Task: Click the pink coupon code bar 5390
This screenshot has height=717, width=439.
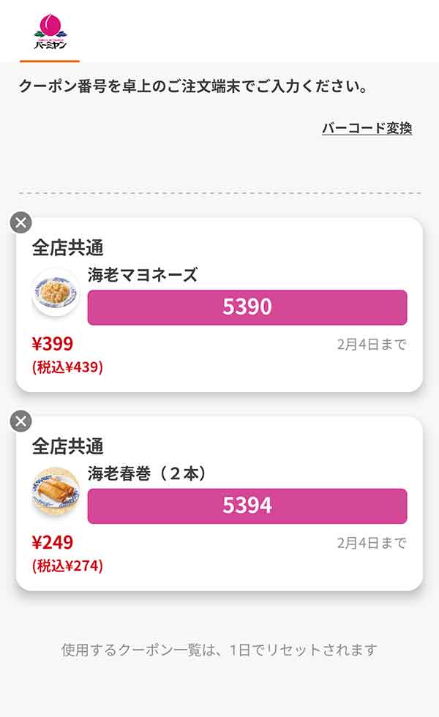Action: (249, 307)
